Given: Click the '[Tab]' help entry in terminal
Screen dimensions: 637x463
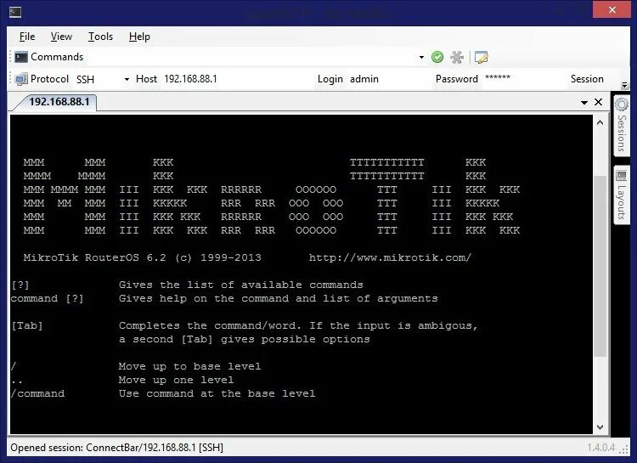Looking at the screenshot, I should [27, 325].
